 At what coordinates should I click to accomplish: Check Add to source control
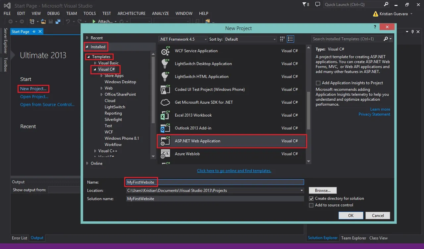pyautogui.click(x=311, y=205)
